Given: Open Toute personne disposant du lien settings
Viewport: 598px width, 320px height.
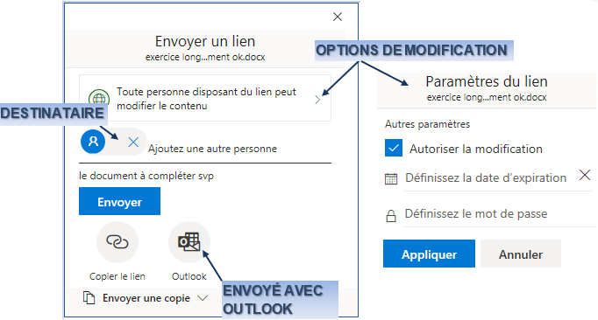Looking at the screenshot, I should 205,98.
